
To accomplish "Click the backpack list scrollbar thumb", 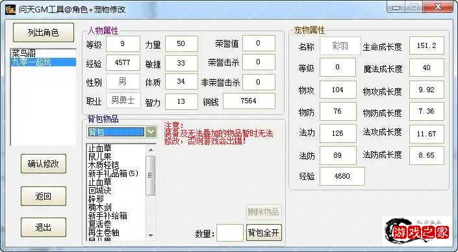I will coord(151,175).
